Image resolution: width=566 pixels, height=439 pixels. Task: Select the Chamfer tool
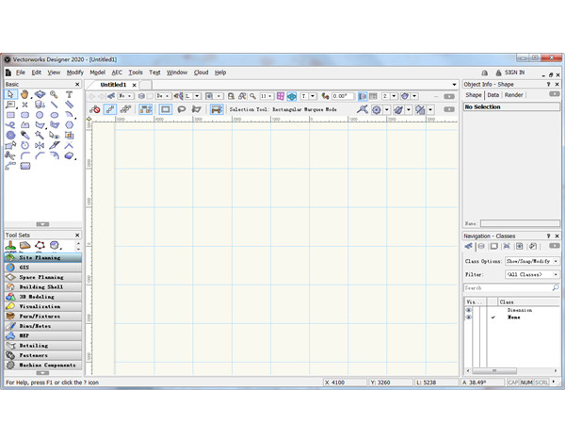[40, 155]
